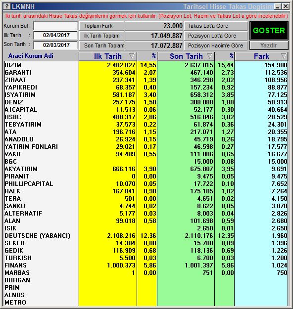Image resolution: width=293 pixels, height=309 pixels.
Task: Select the VAKIF row
Action: point(146,154)
